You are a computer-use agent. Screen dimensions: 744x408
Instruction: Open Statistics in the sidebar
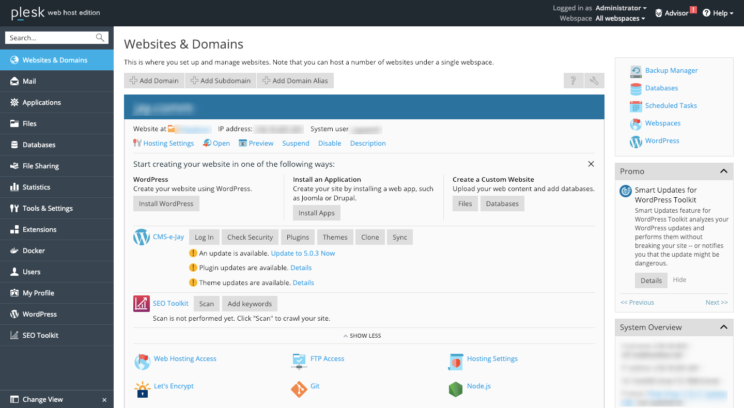pos(57,187)
